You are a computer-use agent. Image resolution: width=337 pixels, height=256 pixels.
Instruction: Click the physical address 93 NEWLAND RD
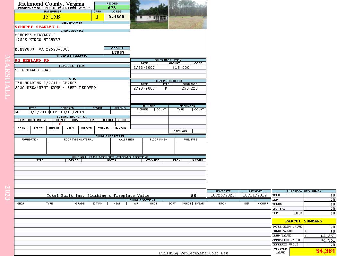[32, 60]
